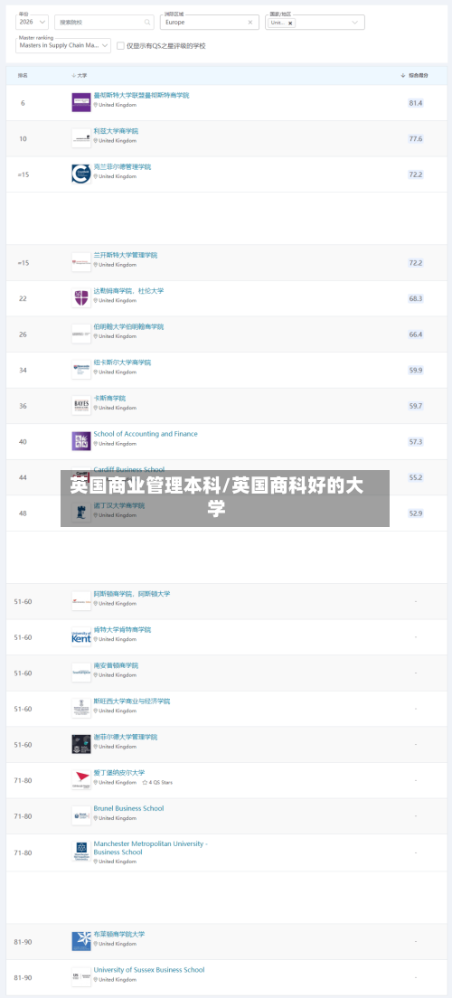The height and width of the screenshot is (998, 452).
Task: Click the score value 59.9
Action: [x=416, y=370]
